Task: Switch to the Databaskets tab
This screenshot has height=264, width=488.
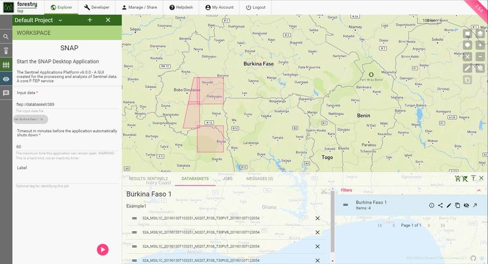Action: tap(195, 179)
